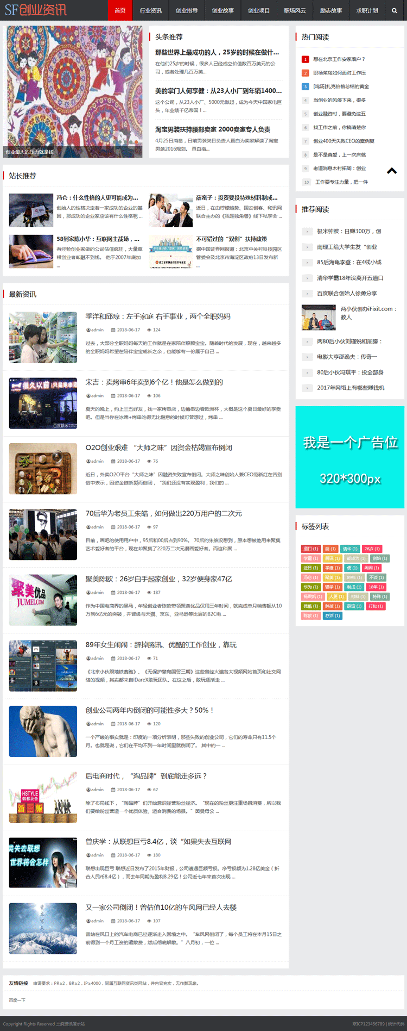Screen dimensions: 407x1031
Task: Click the SF创业资讯 site logo
Action: click(x=35, y=10)
